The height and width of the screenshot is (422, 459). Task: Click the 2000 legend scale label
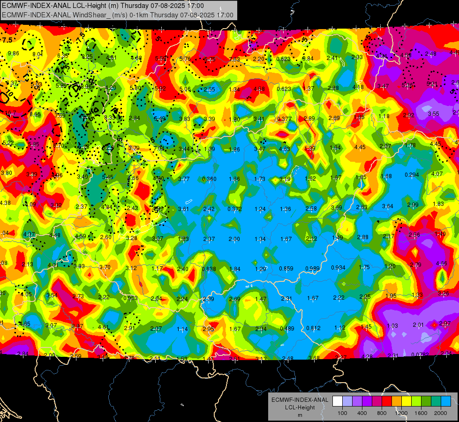pyautogui.click(x=441, y=413)
